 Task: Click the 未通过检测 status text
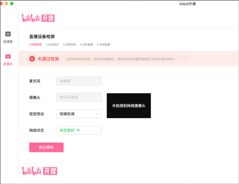tap(48, 59)
